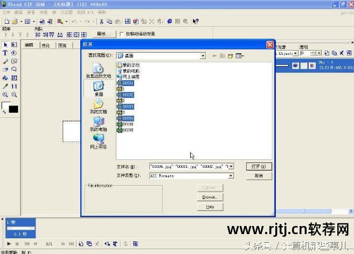Go to 我的电脑 in places bar

(x=99, y=124)
